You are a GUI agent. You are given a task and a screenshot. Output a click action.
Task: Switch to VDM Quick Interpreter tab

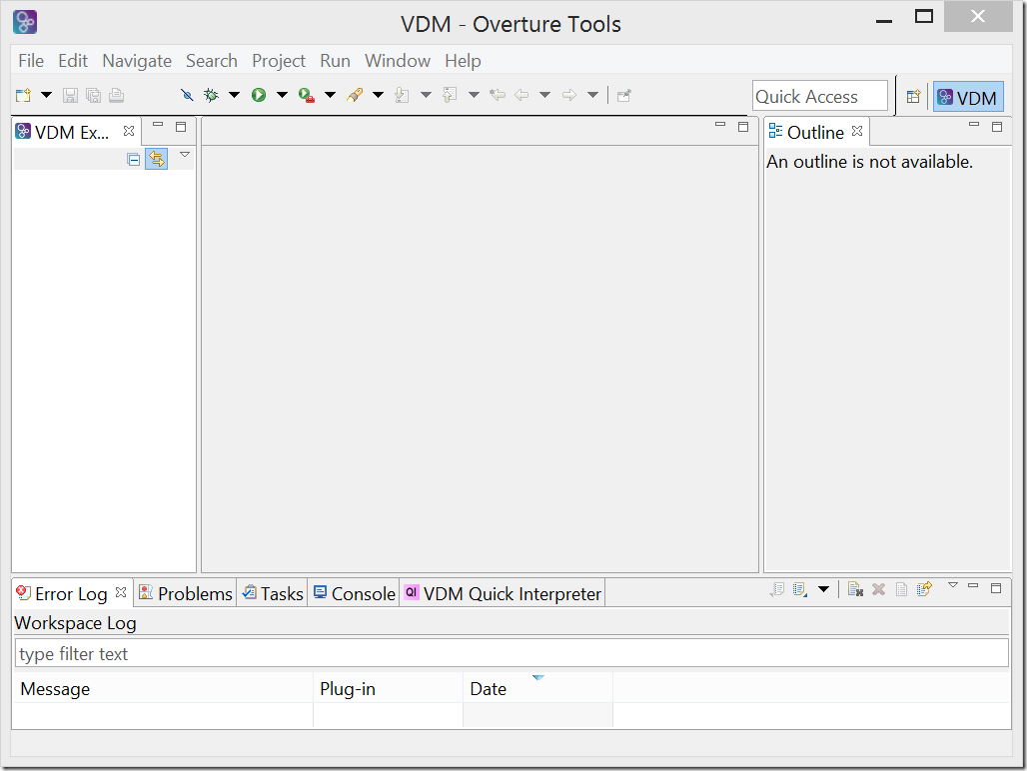click(504, 593)
